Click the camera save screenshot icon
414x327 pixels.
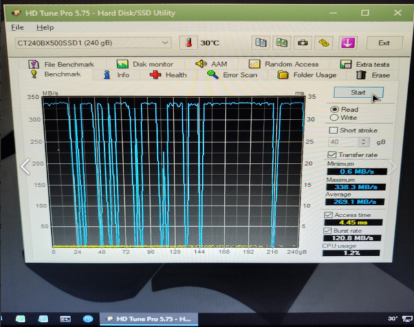coord(302,43)
